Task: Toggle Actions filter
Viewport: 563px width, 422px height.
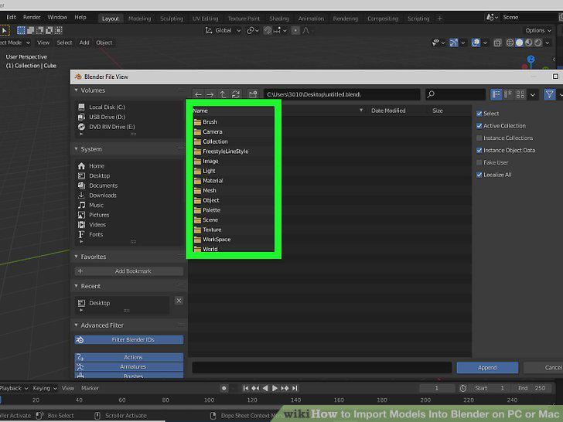Action: tap(129, 357)
